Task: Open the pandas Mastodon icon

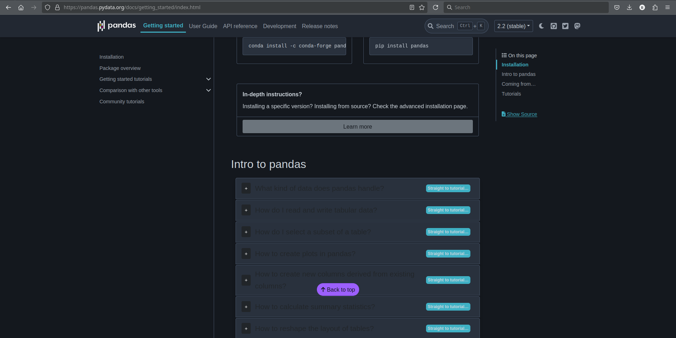Action: pyautogui.click(x=577, y=26)
